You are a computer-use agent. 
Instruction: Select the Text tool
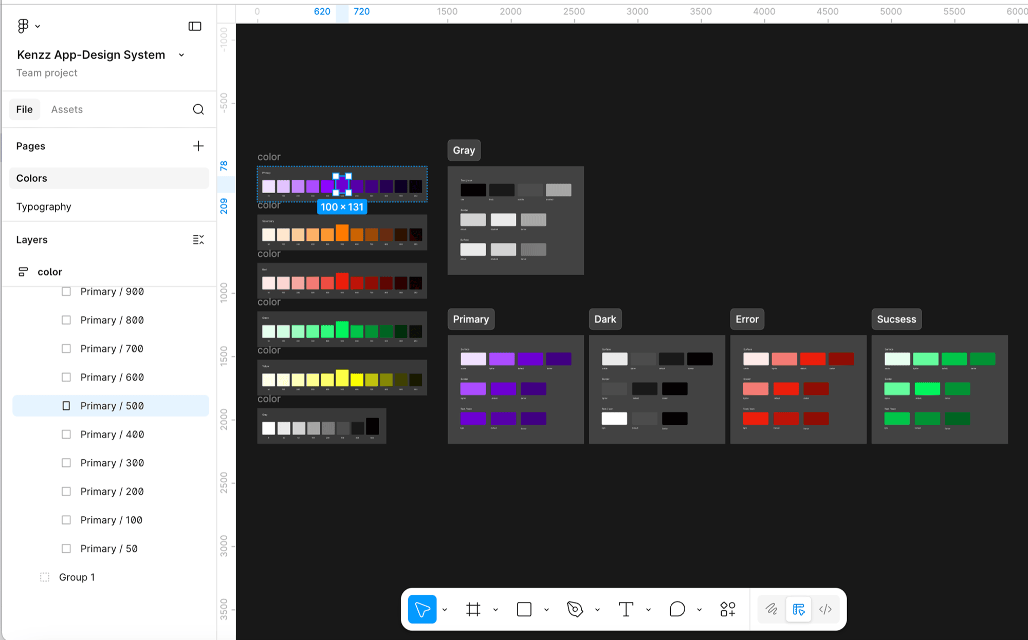point(626,609)
